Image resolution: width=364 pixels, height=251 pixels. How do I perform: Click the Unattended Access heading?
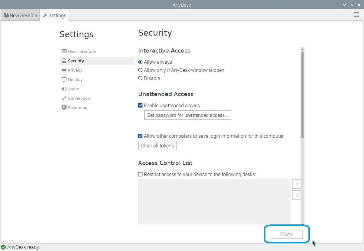[x=166, y=94]
